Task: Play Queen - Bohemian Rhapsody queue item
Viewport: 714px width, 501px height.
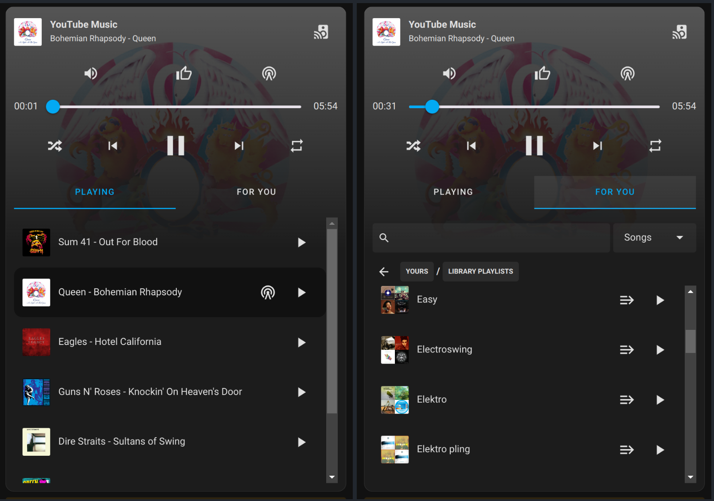Action: (x=302, y=293)
